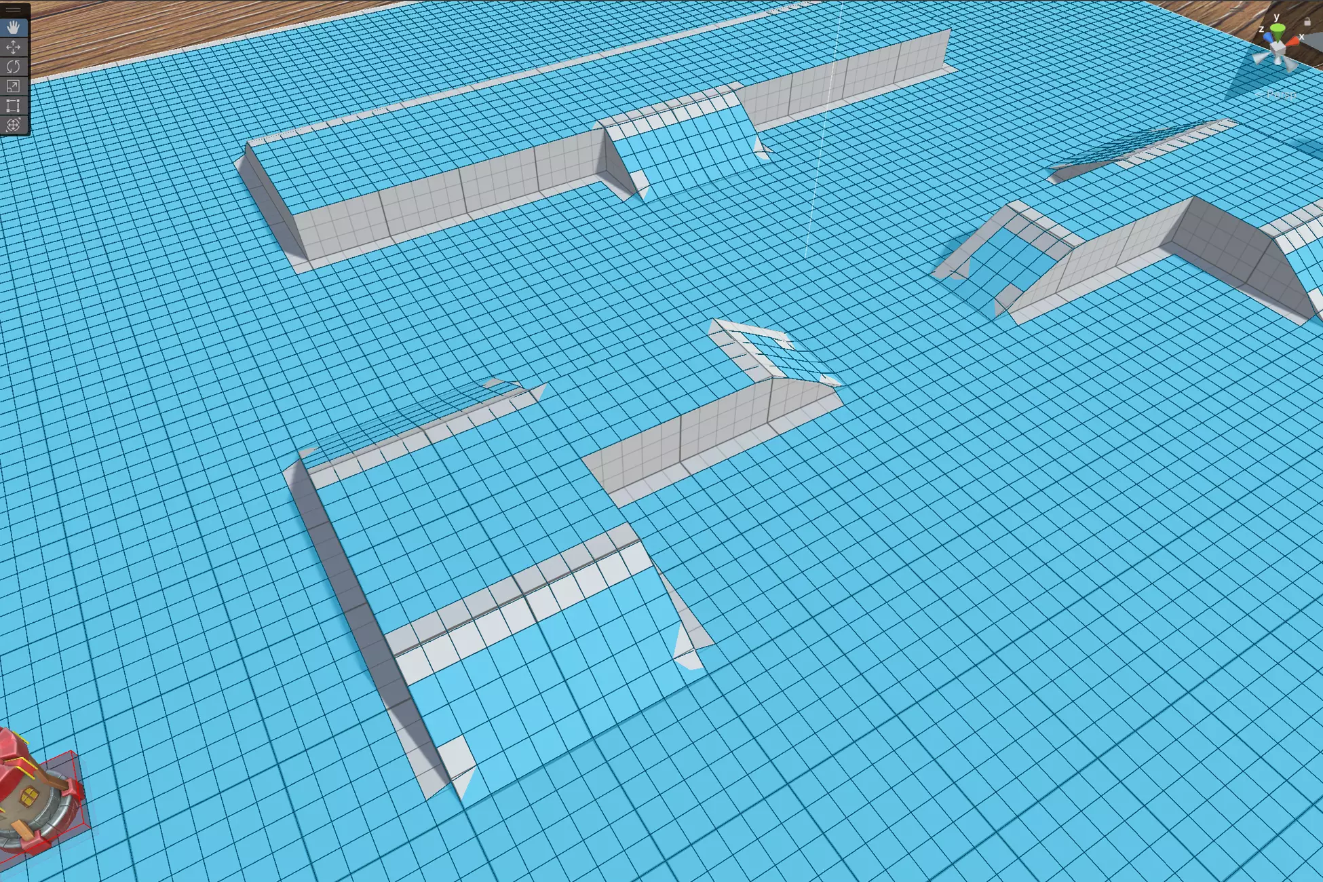Screen dimensions: 1323x882
Task: Select the Rotate tool
Action: 13,66
